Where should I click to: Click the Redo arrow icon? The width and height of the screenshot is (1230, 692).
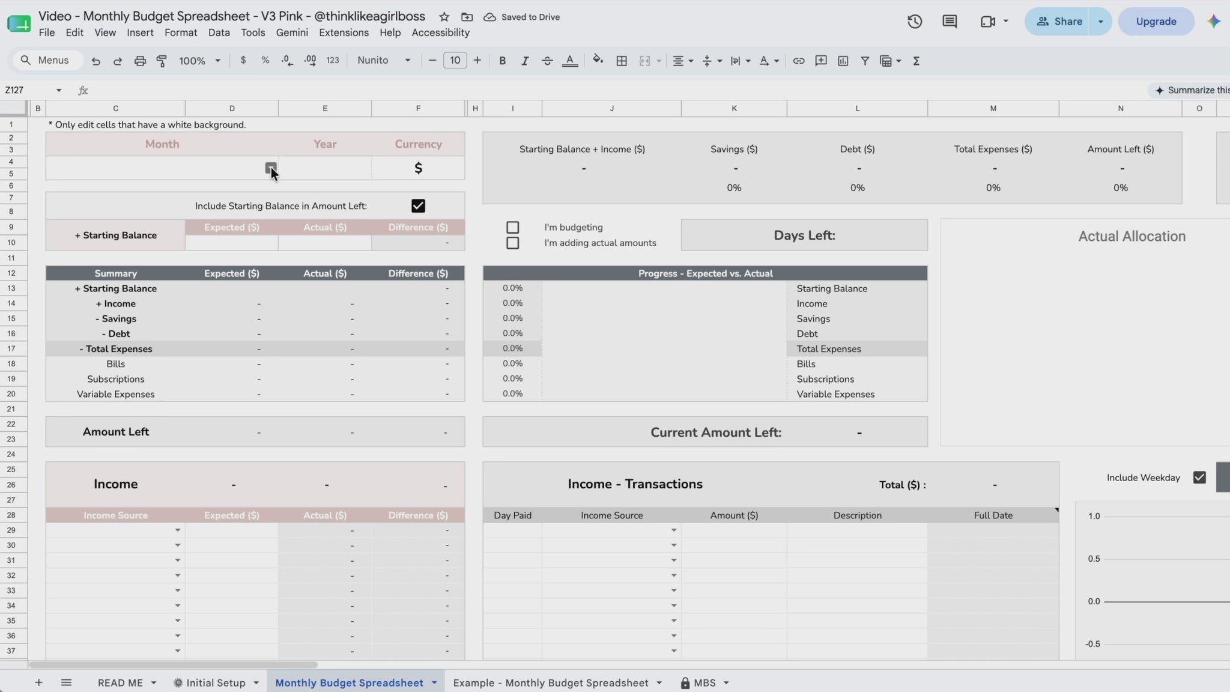coord(118,61)
